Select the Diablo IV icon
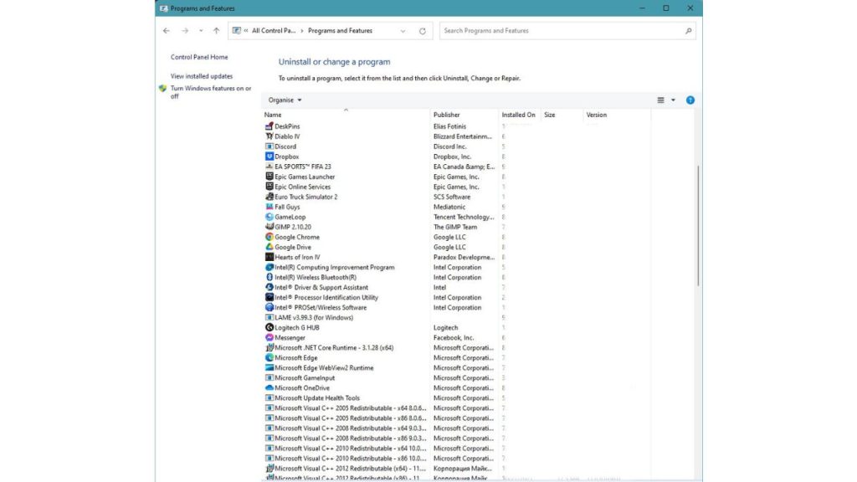The height and width of the screenshot is (482, 857). [x=269, y=136]
